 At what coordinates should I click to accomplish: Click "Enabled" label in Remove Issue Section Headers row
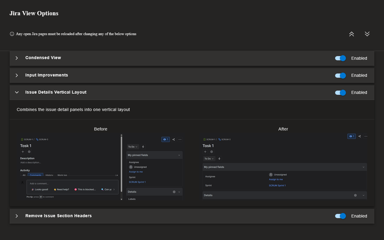(x=359, y=216)
